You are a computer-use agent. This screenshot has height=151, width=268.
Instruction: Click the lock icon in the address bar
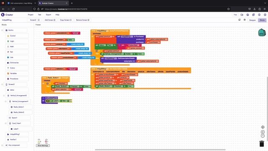click(38, 9)
